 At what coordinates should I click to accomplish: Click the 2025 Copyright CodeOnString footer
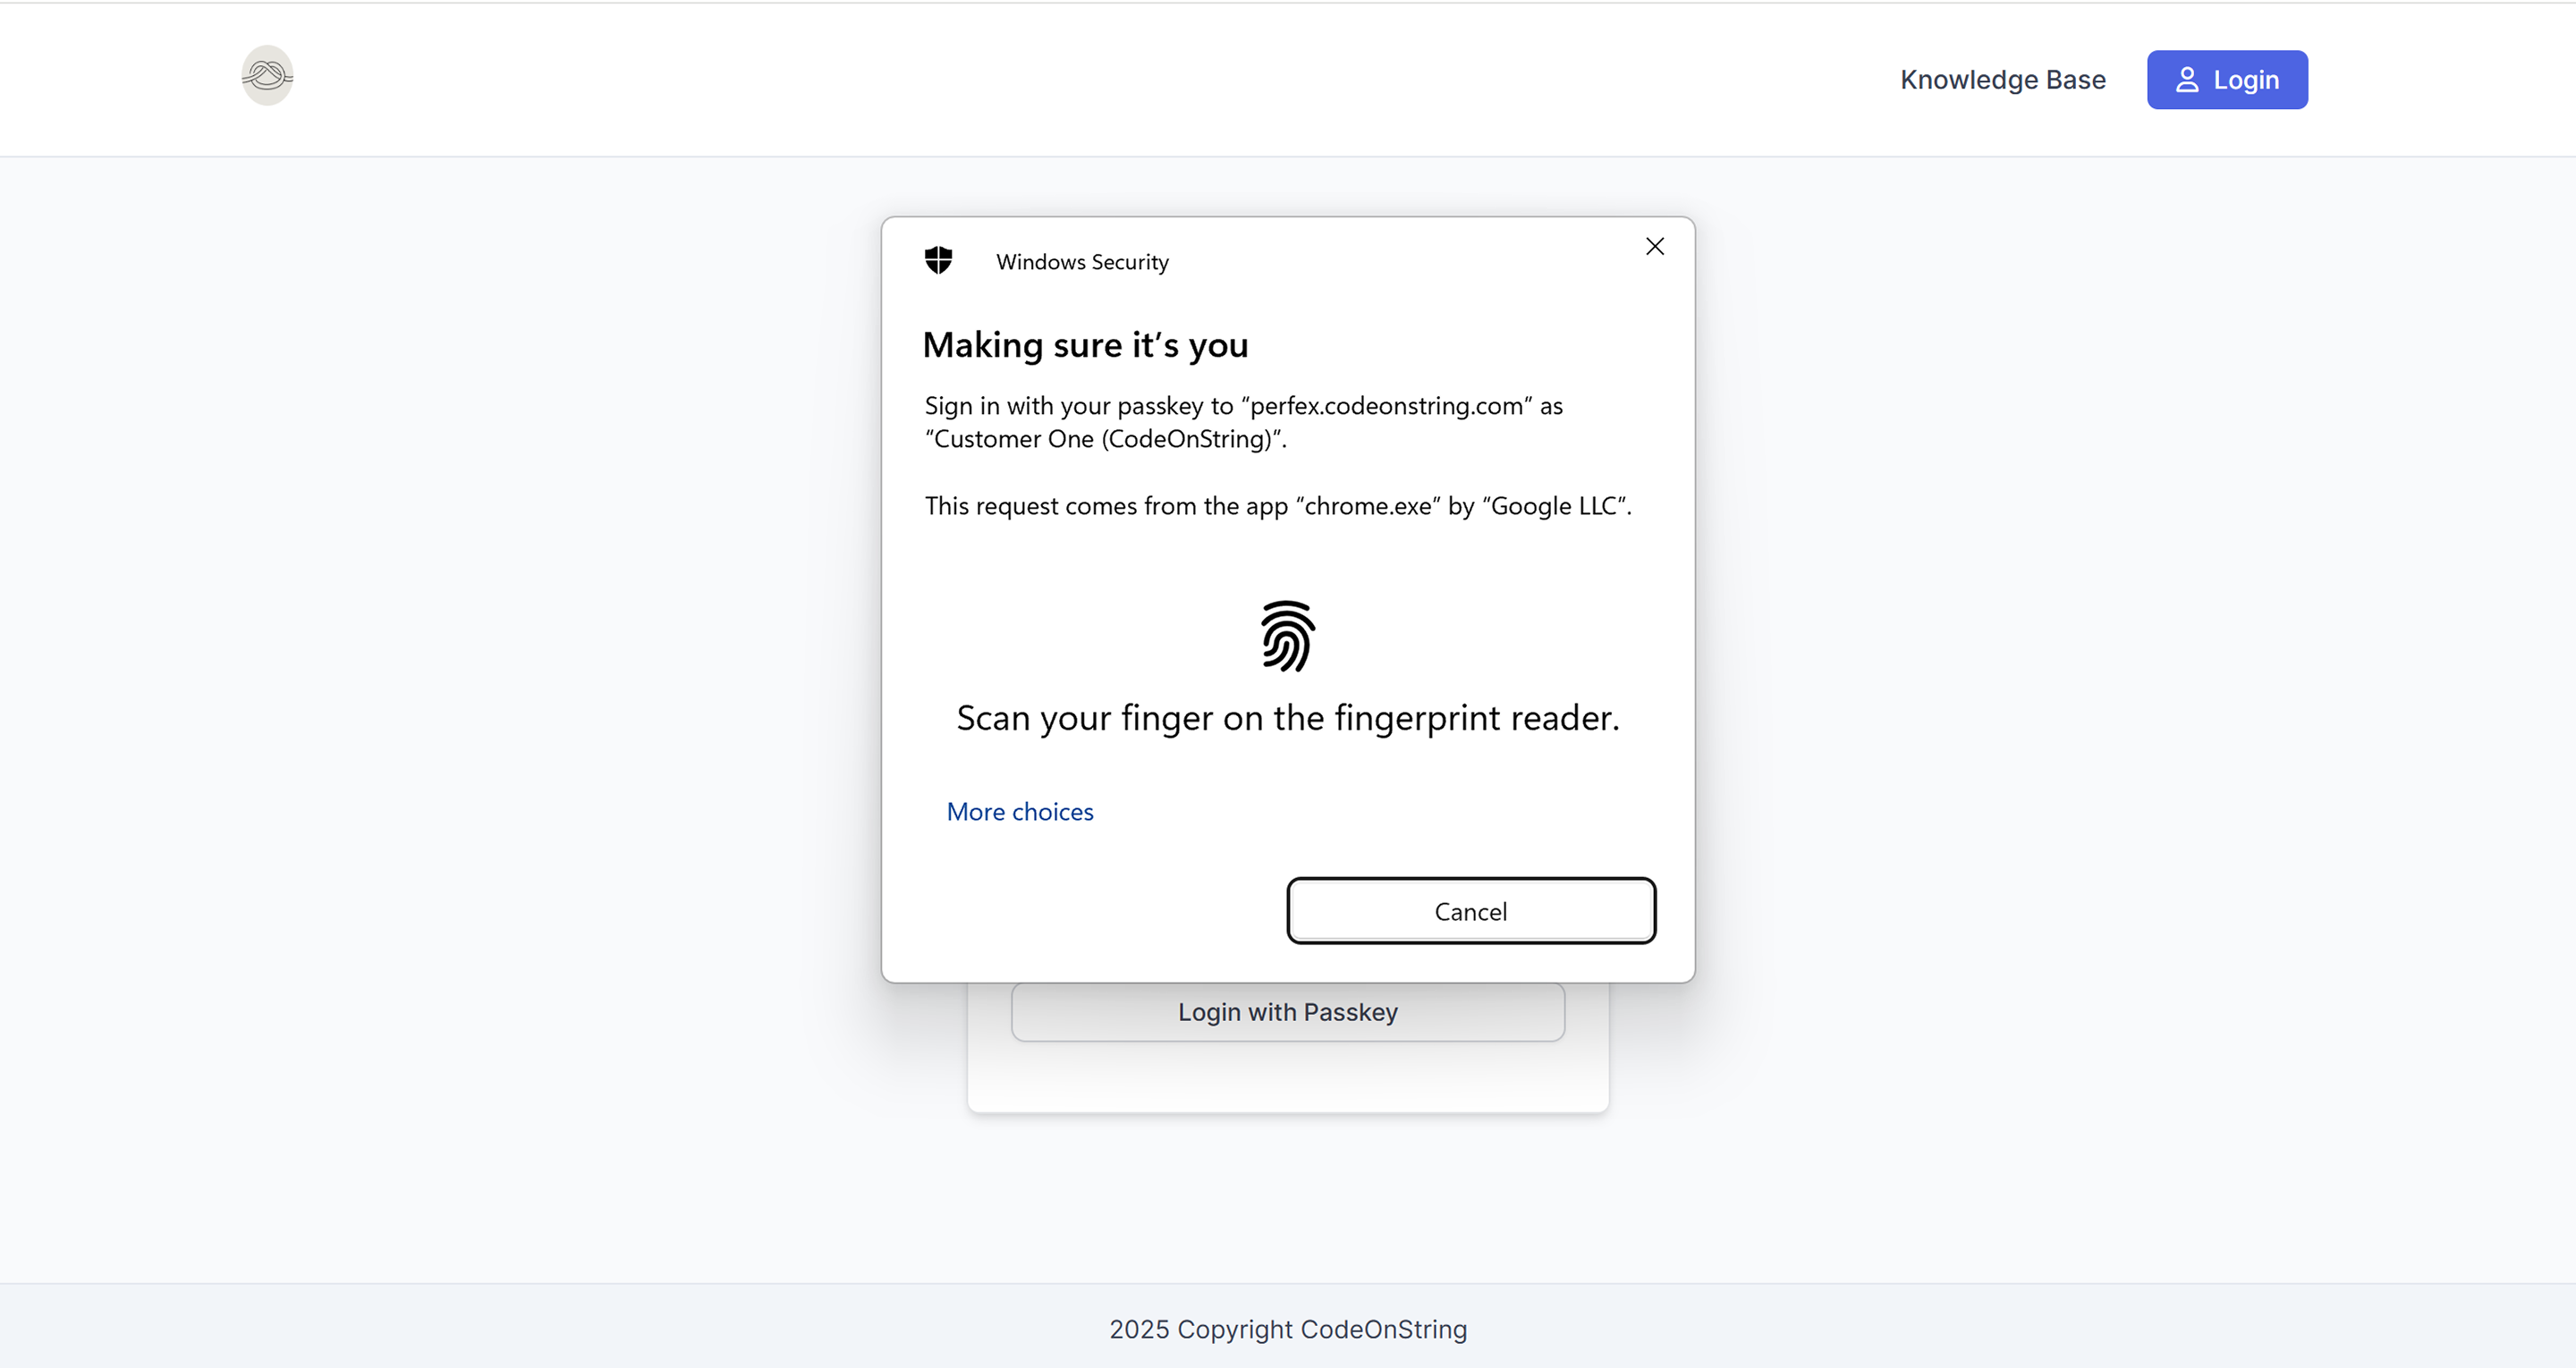tap(1287, 1329)
